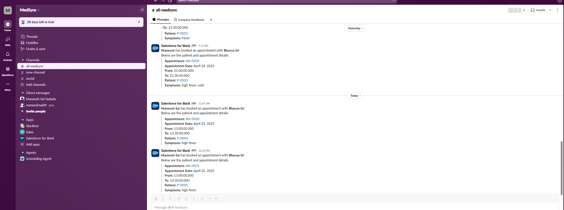Insert an ordered list in the composer

coord(186,199)
